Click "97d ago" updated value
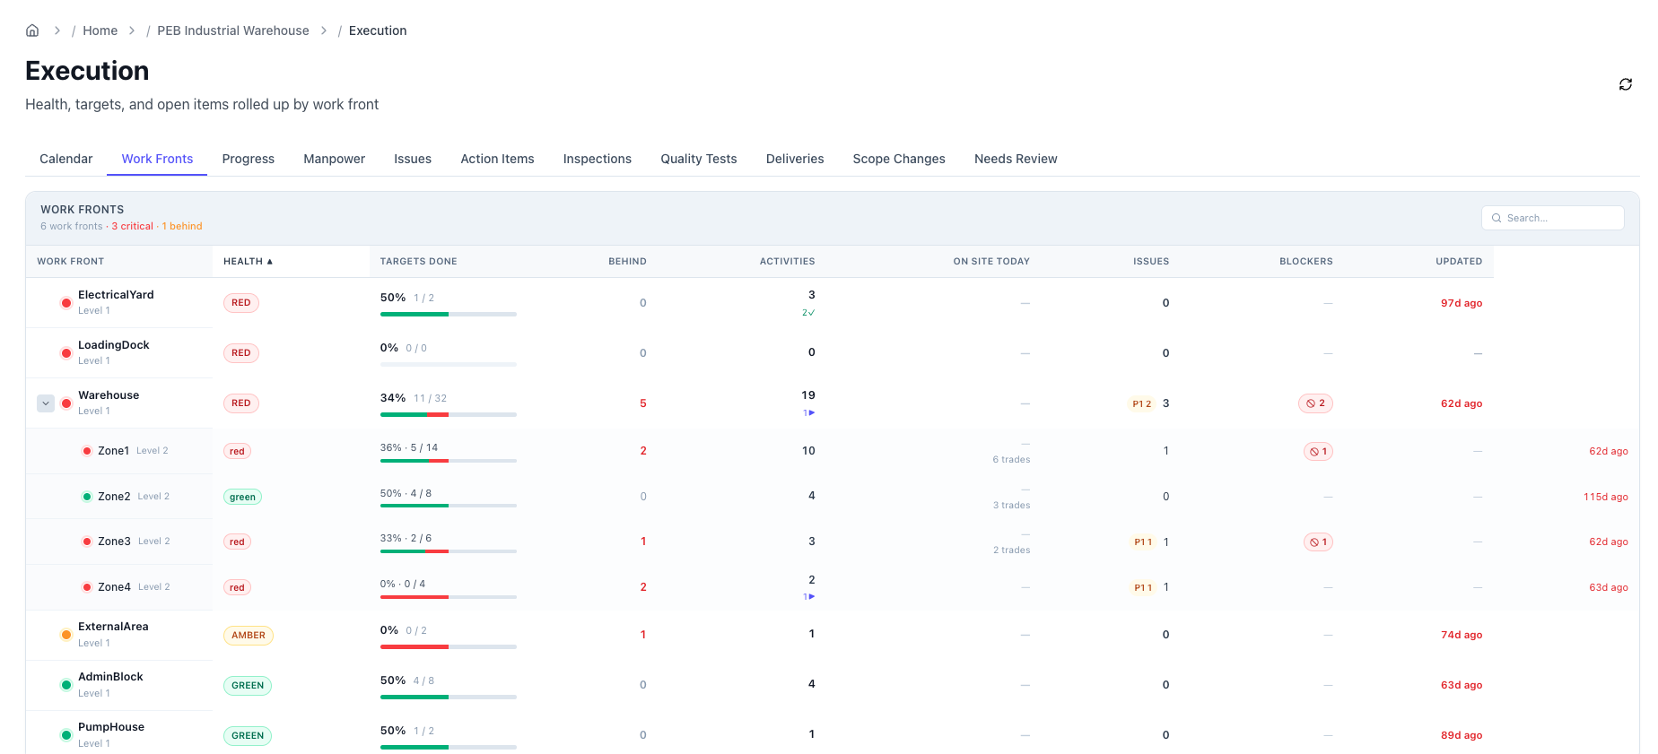This screenshot has width=1658, height=754. [x=1462, y=303]
